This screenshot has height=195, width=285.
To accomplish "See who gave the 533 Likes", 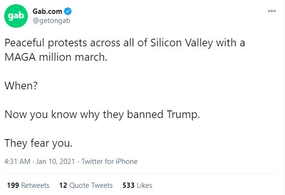I will [x=137, y=185].
